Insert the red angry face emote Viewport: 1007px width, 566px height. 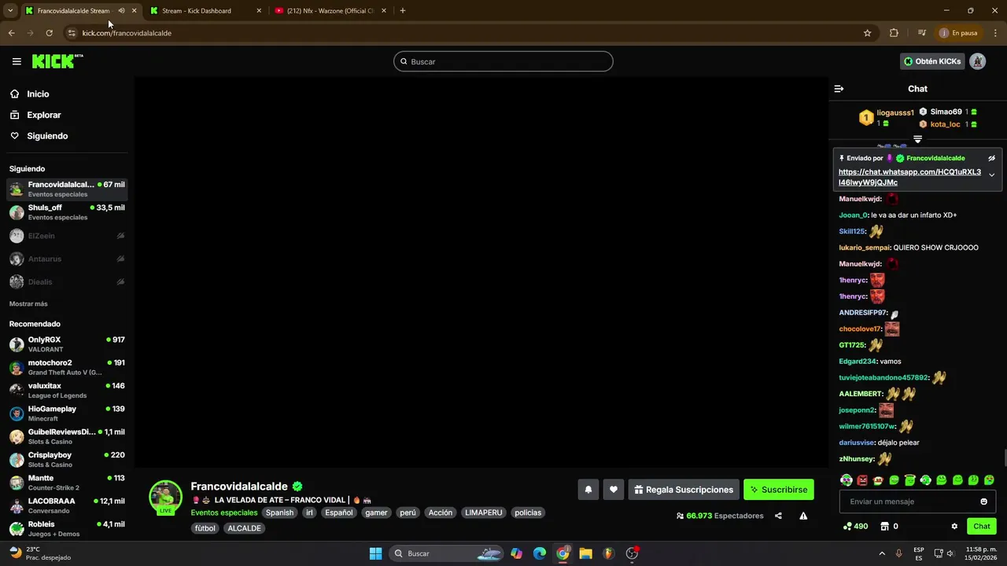862,480
